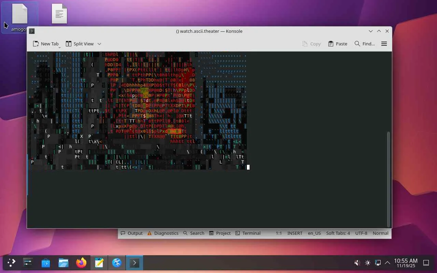Open window menu via Konsole title bar icon

tap(32, 31)
